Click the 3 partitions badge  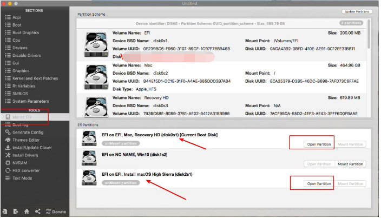coord(351,23)
